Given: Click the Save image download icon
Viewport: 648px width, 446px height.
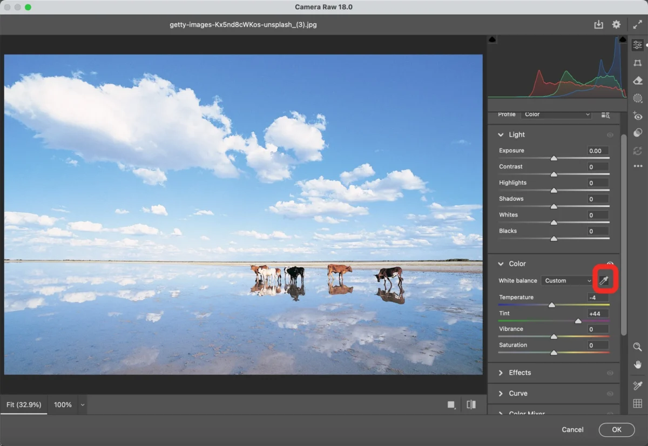Looking at the screenshot, I should (598, 25).
